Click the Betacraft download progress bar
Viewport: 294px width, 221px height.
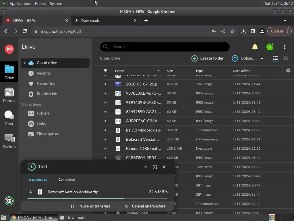tap(98, 199)
